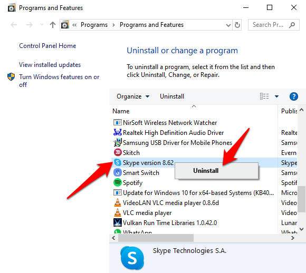Viewport: 306px width, 273px height.
Task: Open View installed updates
Action: pyautogui.click(x=50, y=65)
